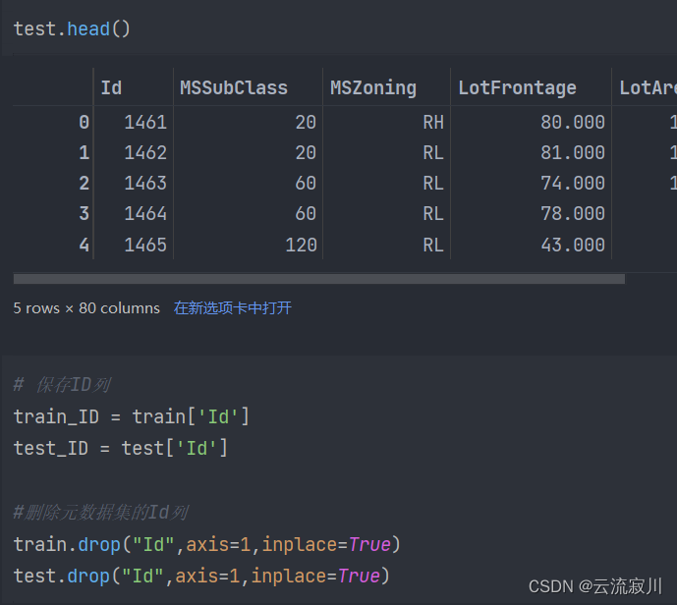677x605 pixels.
Task: Click LotFrontage value 74.000
Action: point(573,183)
